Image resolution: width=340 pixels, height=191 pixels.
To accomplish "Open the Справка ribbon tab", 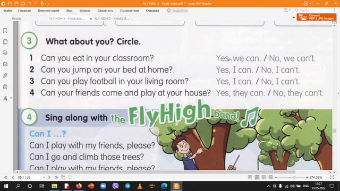I will pyautogui.click(x=152, y=11).
